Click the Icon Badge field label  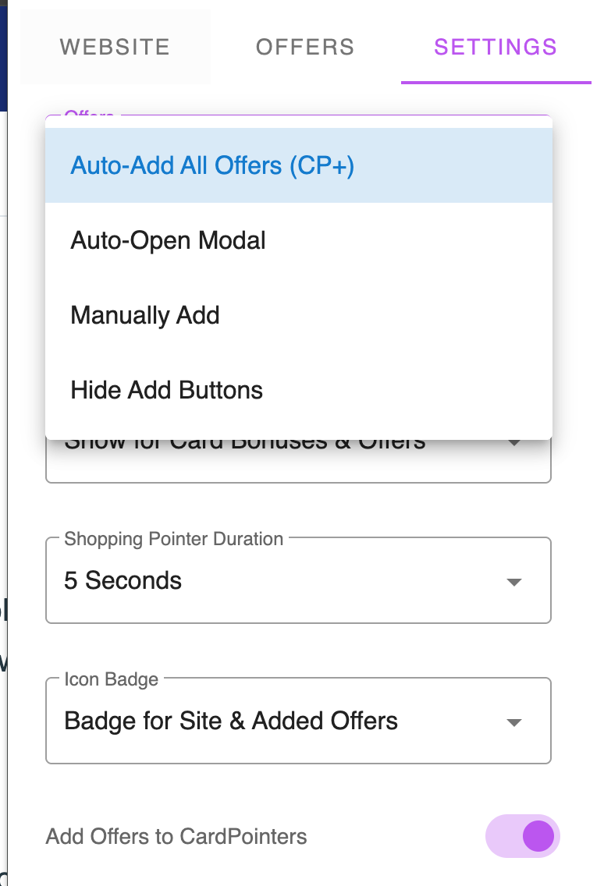click(x=112, y=679)
